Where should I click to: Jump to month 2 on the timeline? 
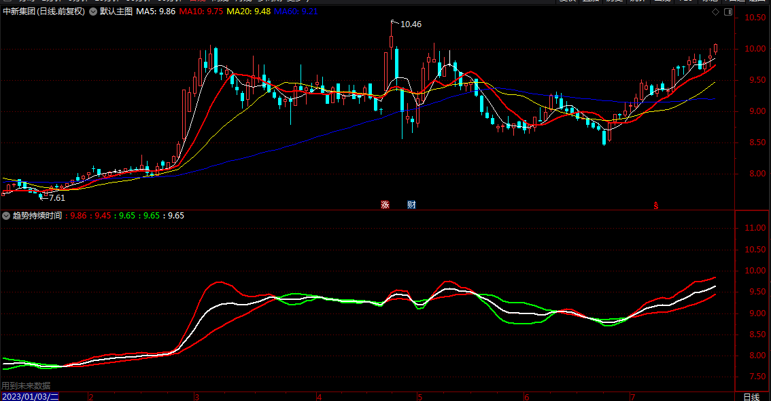coord(91,396)
